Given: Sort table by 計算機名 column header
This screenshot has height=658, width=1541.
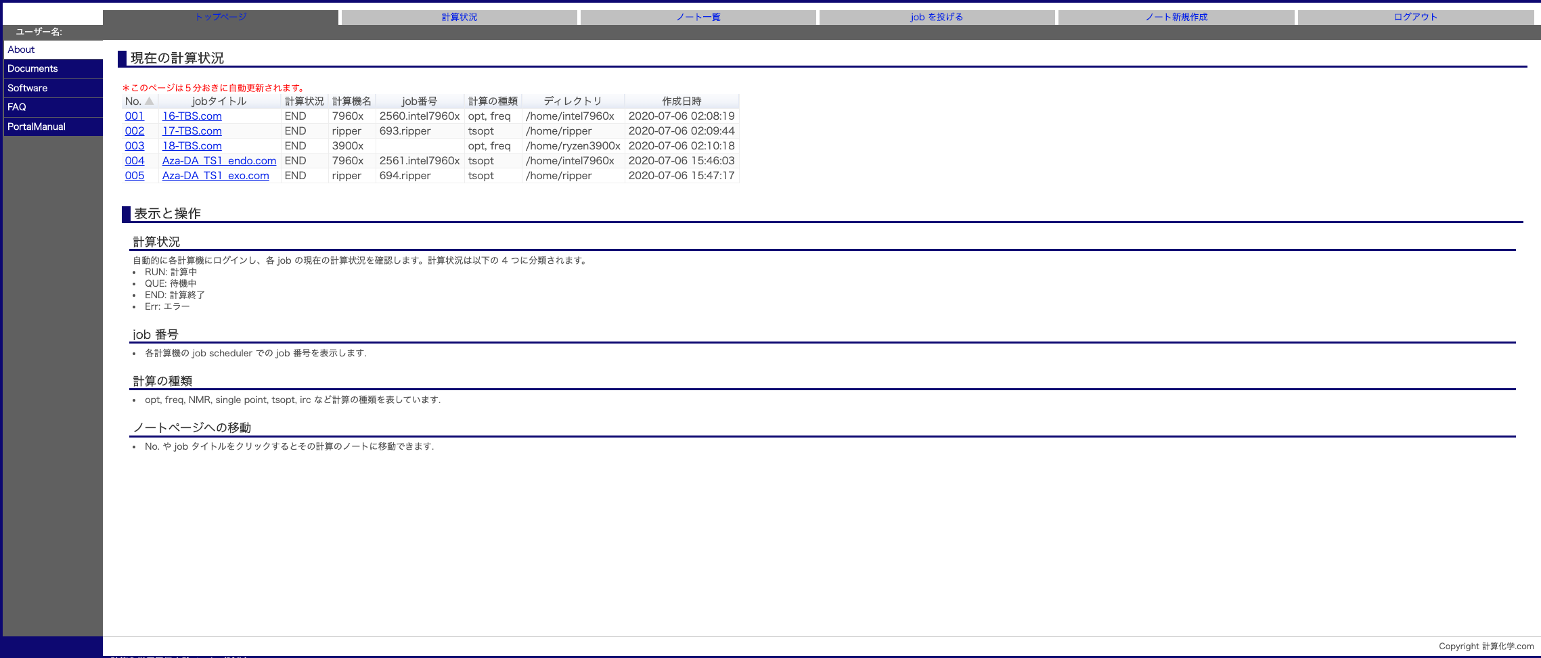Looking at the screenshot, I should tap(352, 101).
